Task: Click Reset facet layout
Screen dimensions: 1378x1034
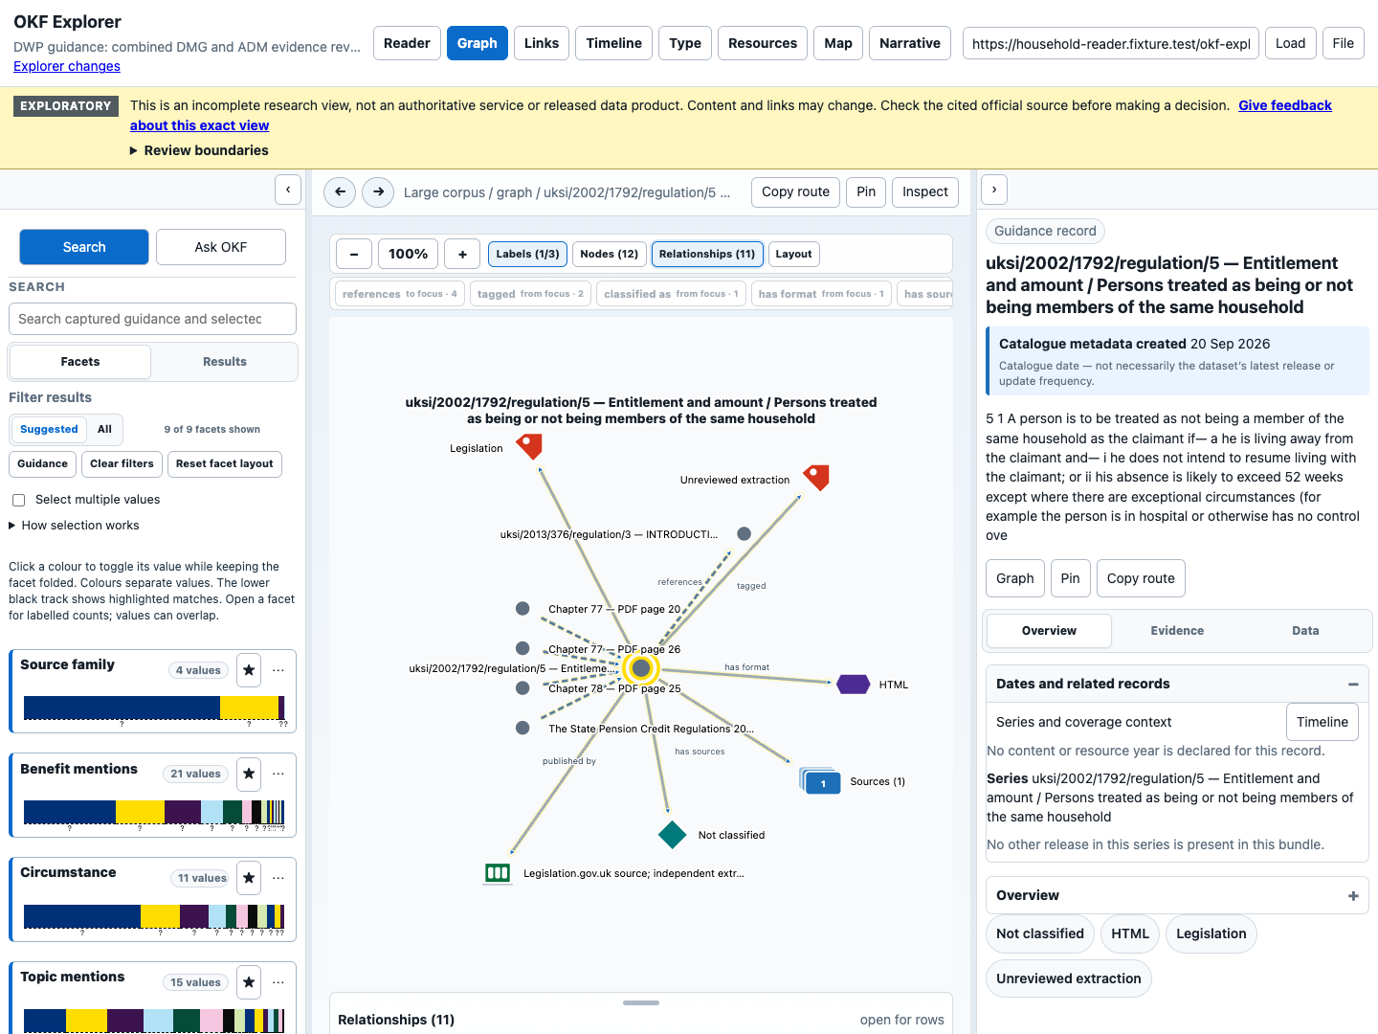Action: pyautogui.click(x=224, y=463)
